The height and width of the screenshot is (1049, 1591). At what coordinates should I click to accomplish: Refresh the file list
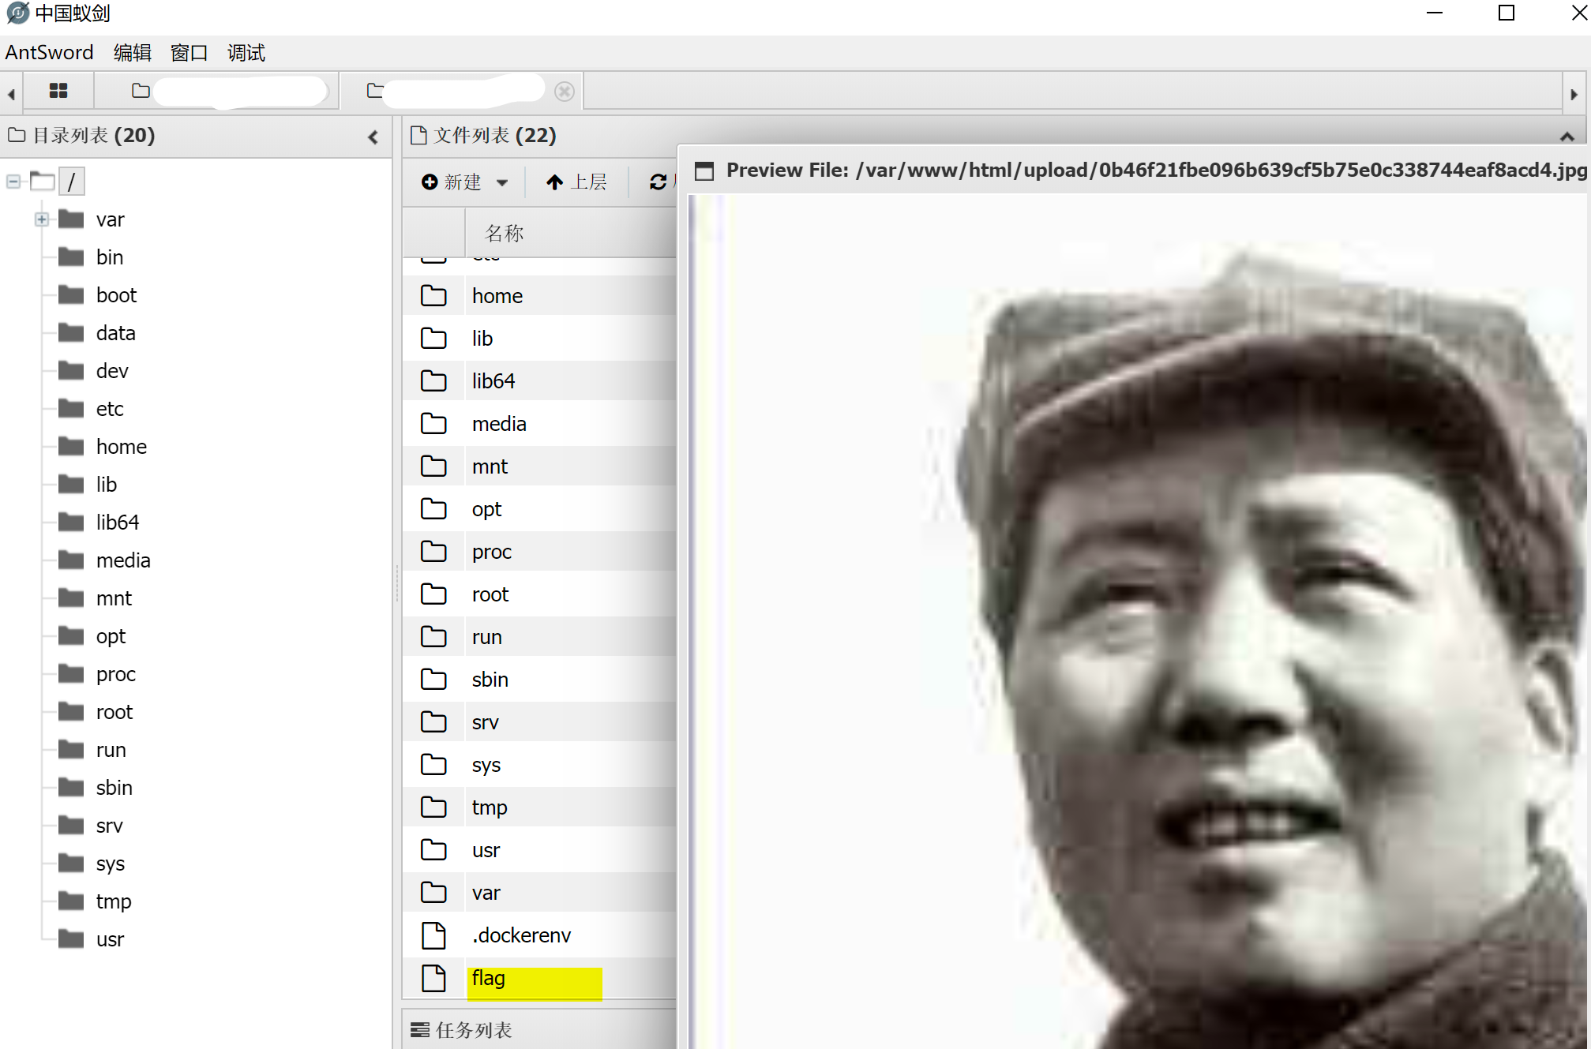click(x=658, y=182)
